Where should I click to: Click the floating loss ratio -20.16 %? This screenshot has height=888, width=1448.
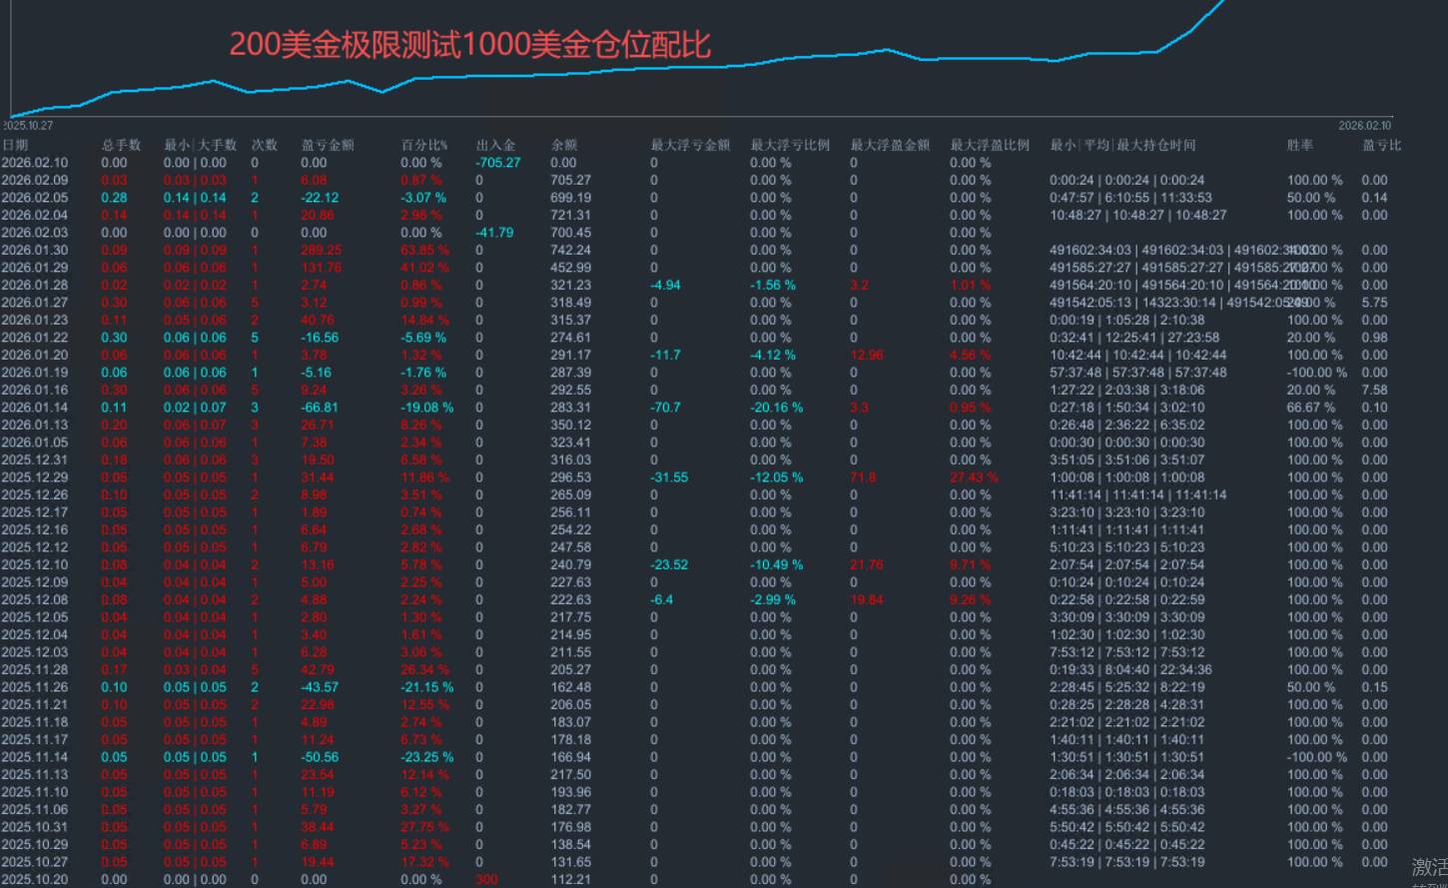click(776, 408)
